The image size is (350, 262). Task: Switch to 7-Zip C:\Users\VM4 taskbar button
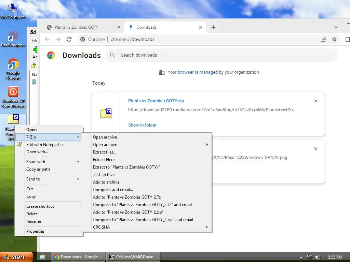pos(133,257)
